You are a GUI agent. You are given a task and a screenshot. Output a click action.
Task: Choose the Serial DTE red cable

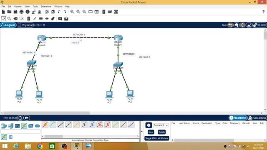pos(108,125)
